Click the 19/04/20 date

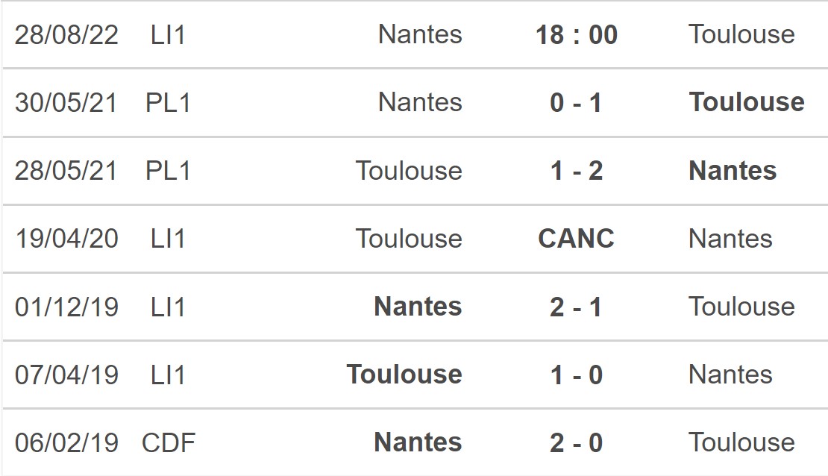click(x=66, y=239)
